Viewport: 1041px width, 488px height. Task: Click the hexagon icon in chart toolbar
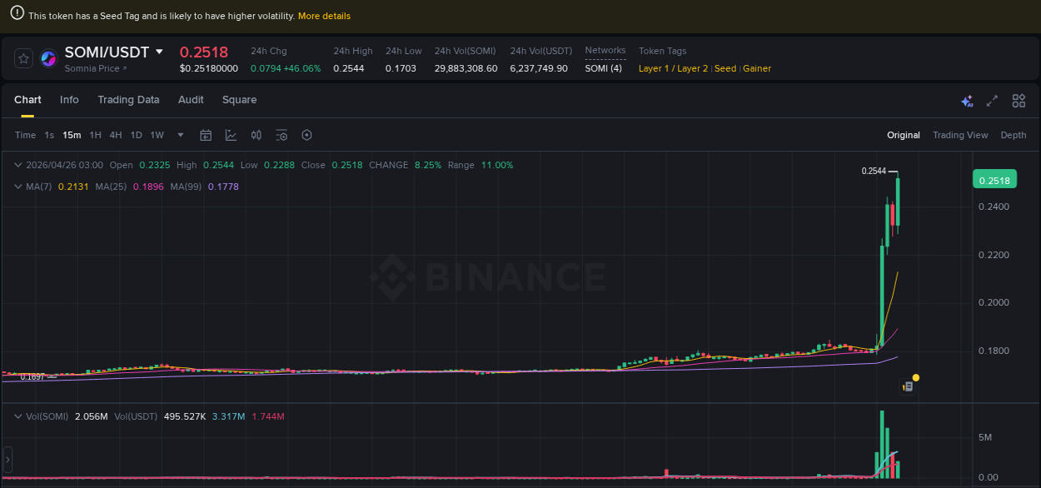point(306,135)
